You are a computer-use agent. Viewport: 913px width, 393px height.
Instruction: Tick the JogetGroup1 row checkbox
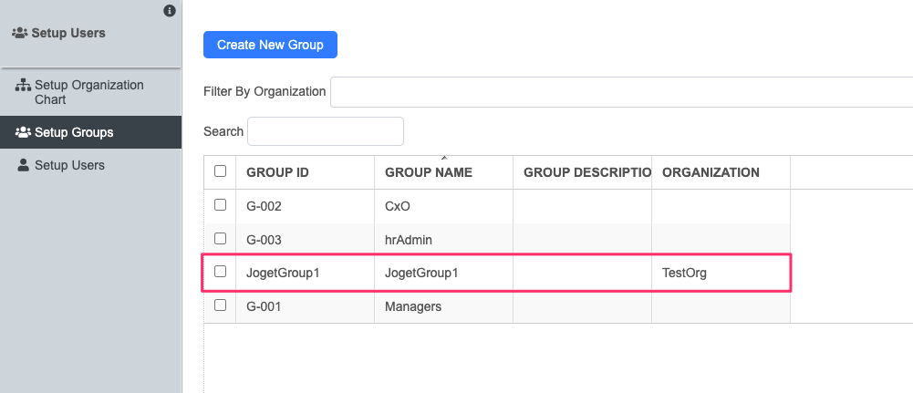coord(220,271)
